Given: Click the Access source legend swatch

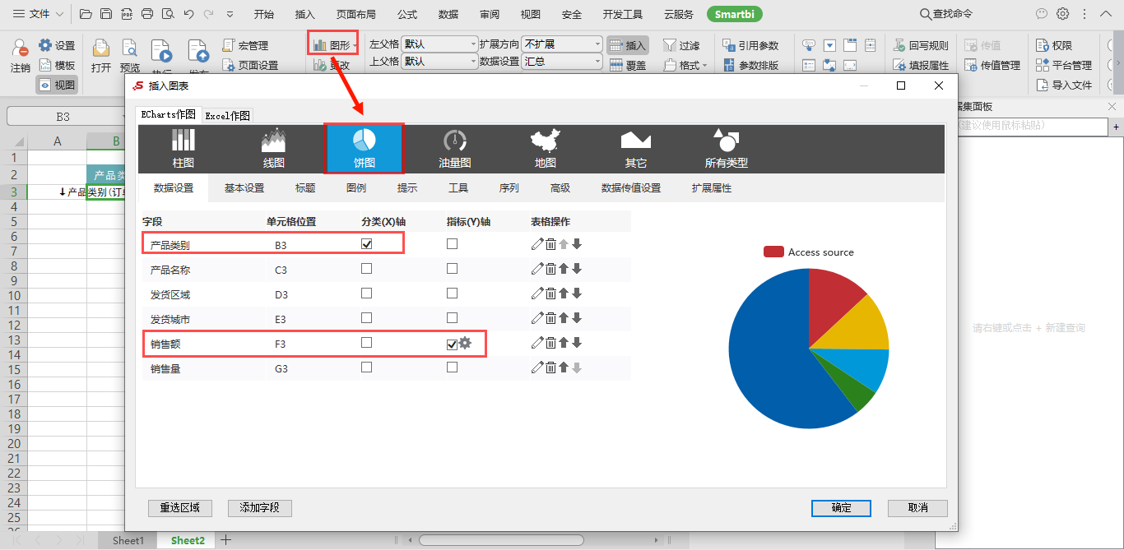Looking at the screenshot, I should click(773, 252).
